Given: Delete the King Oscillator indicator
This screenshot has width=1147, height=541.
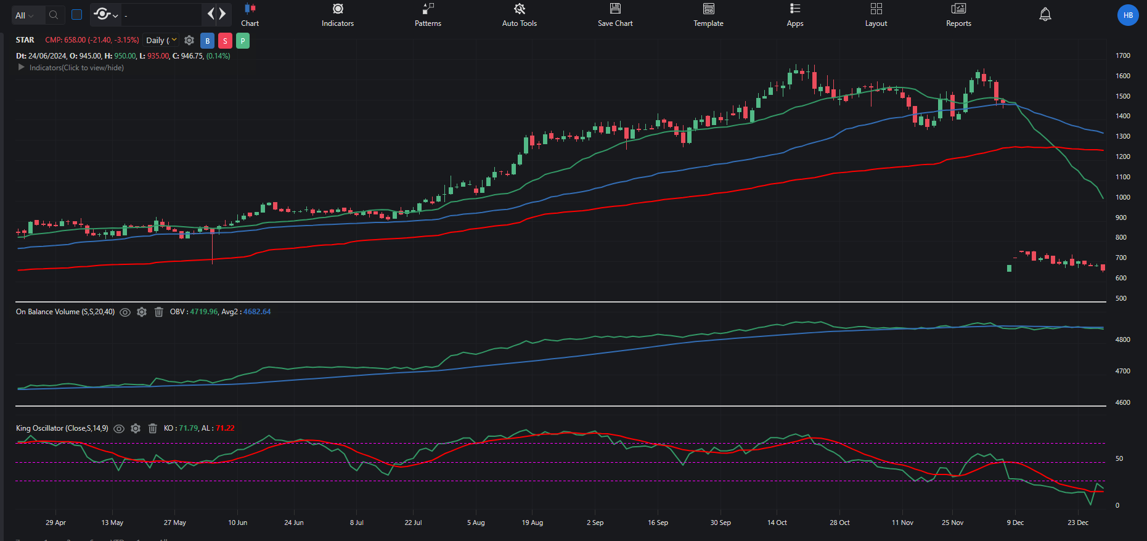Looking at the screenshot, I should [x=153, y=428].
